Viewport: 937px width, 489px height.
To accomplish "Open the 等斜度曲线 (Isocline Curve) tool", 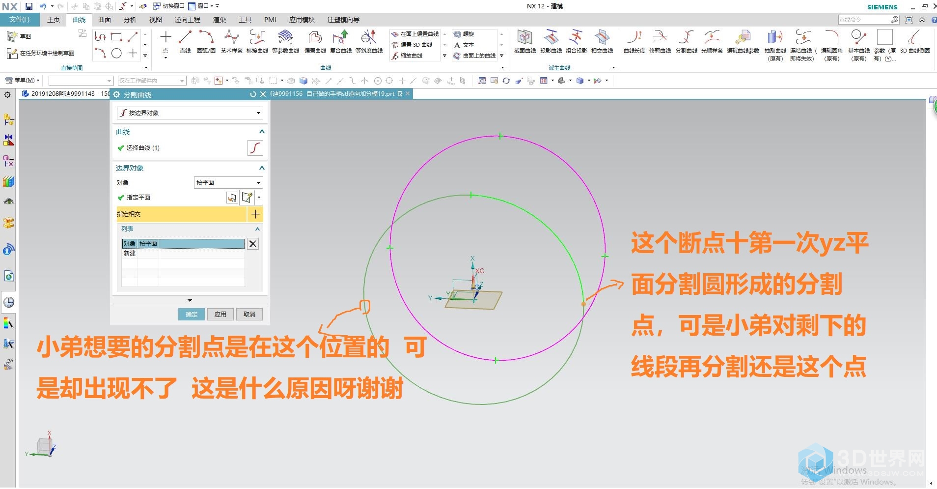I will [369, 41].
